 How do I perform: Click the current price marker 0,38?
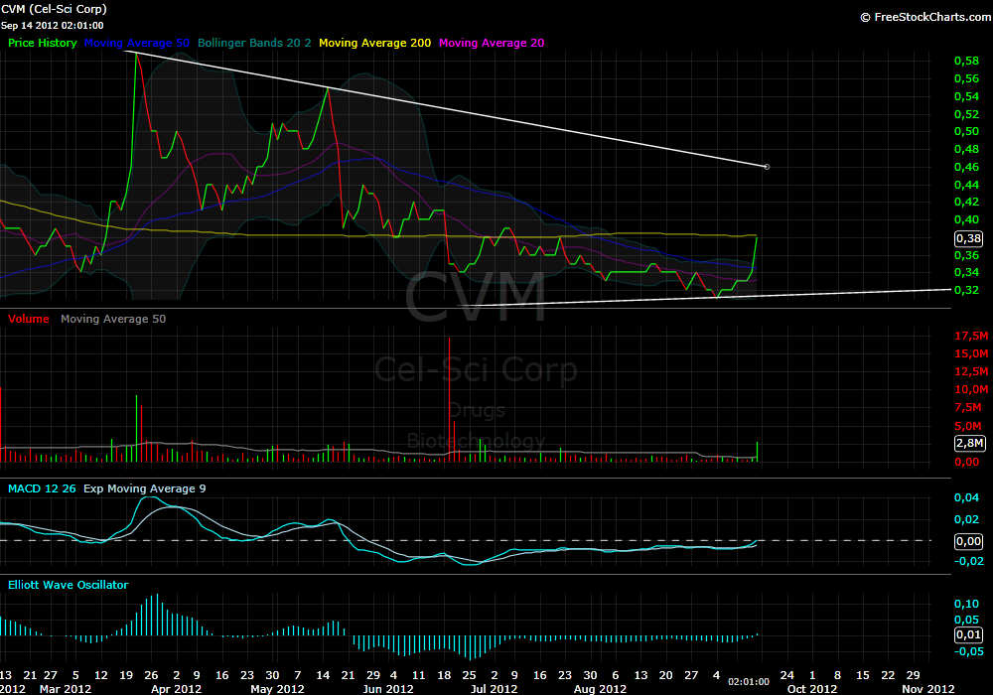(969, 238)
